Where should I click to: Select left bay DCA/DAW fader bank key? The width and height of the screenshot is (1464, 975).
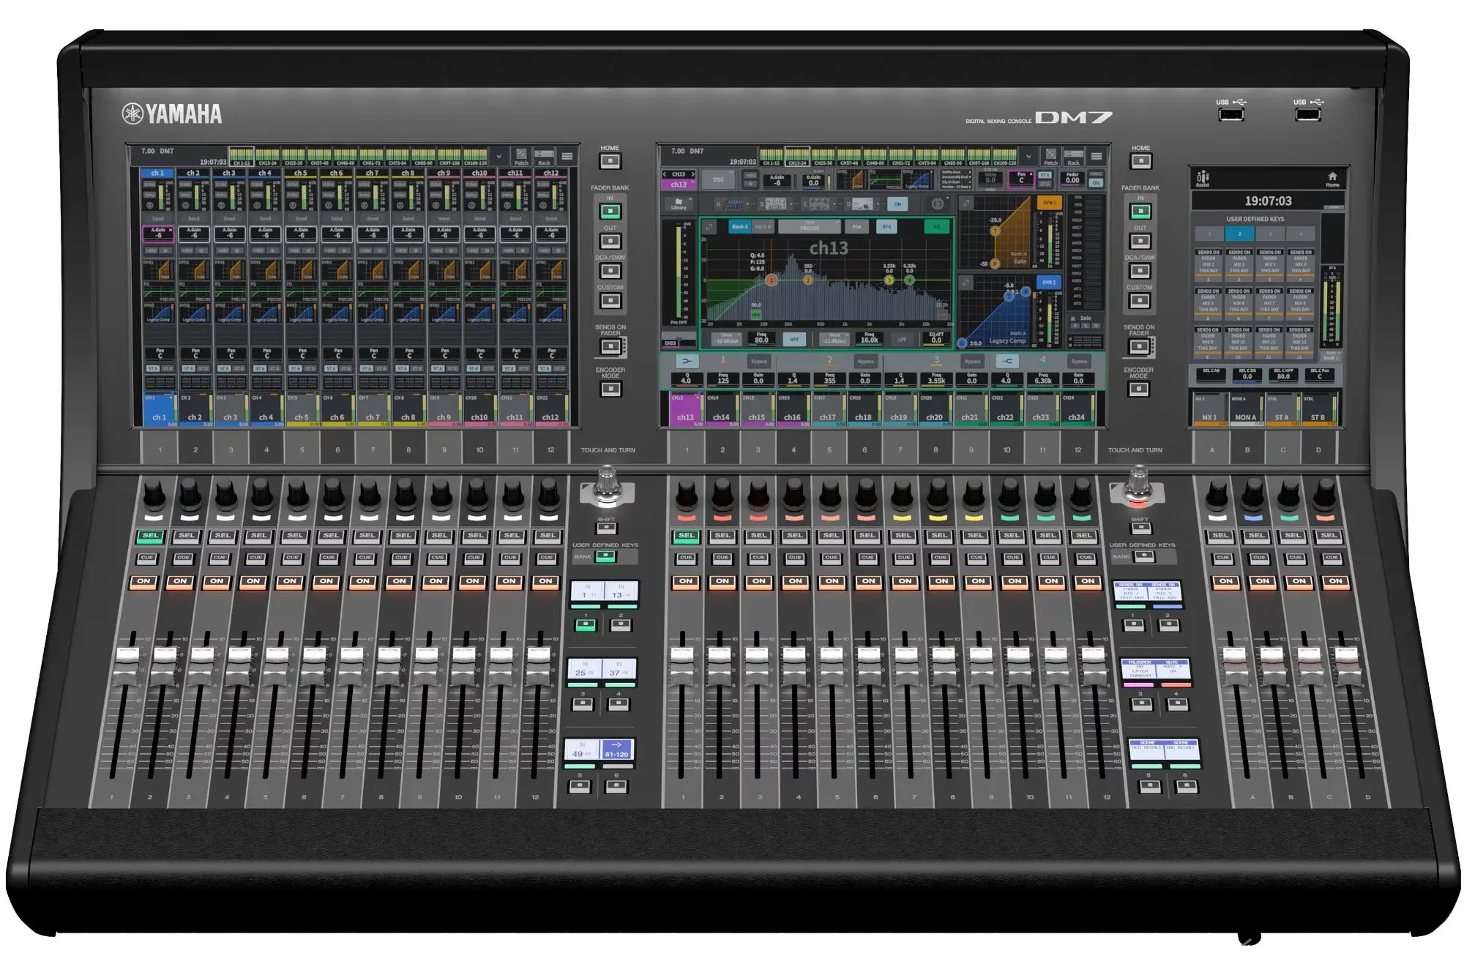610,271
